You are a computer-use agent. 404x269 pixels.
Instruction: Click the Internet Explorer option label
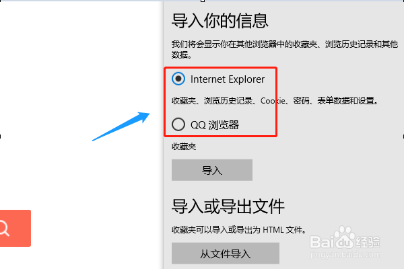pyautogui.click(x=228, y=79)
